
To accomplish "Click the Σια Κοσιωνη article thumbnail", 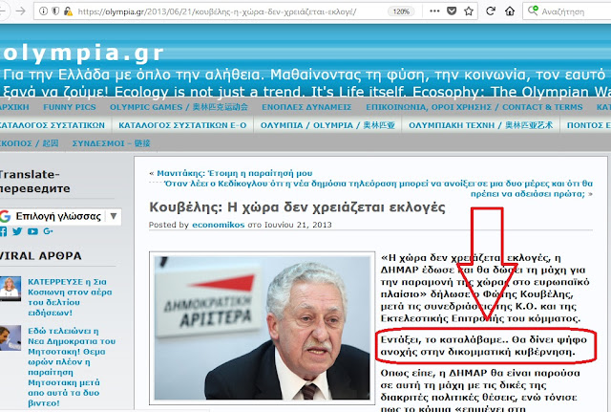I will coord(11,289).
